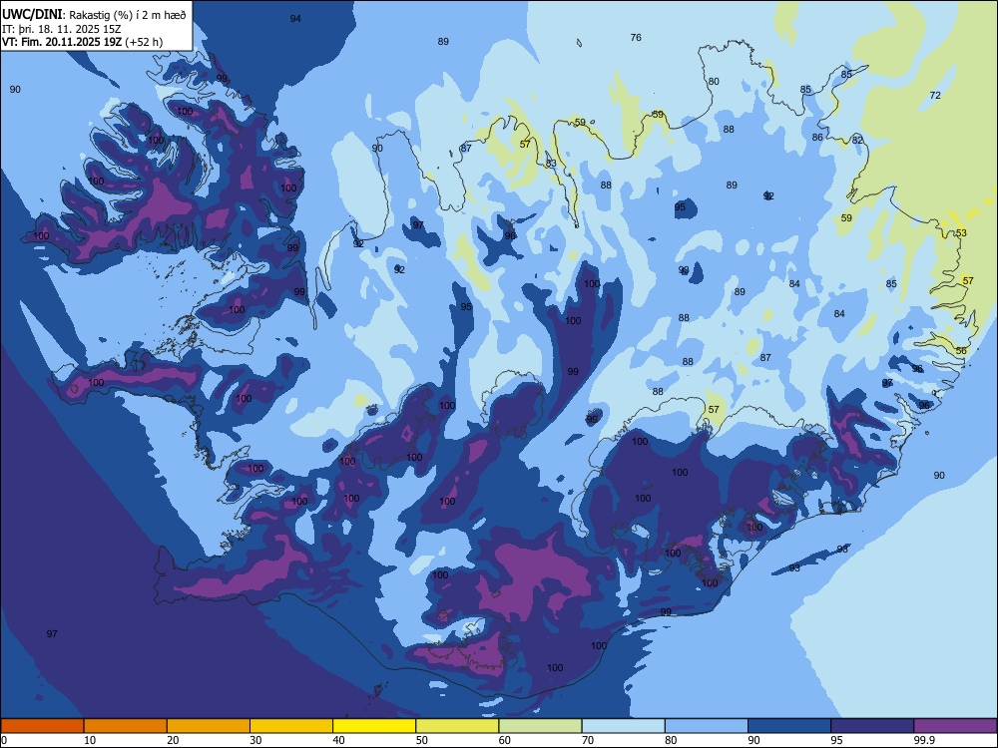This screenshot has width=998, height=748.
Task: Click the orange 10–20 legend swatch
Action: [126, 726]
